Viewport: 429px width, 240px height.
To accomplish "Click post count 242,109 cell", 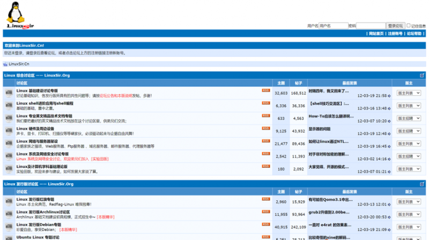I will (299, 227).
